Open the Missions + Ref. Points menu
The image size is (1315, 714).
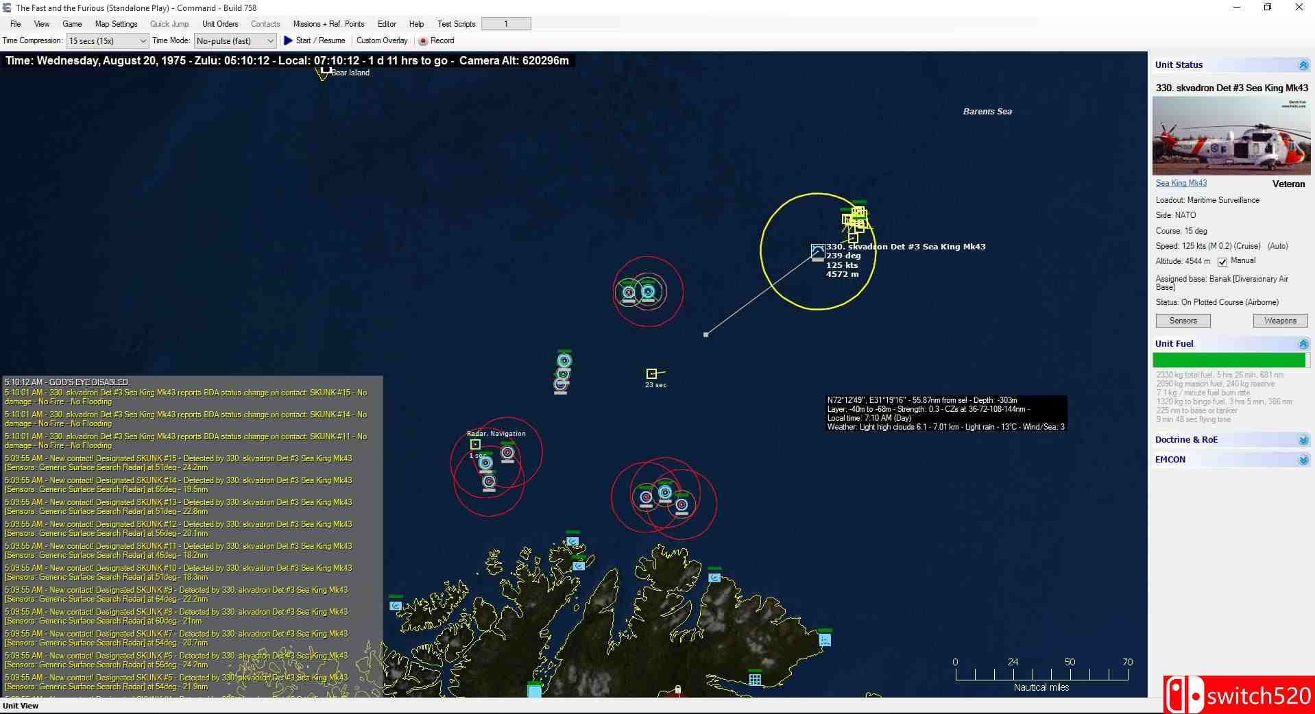pos(328,24)
